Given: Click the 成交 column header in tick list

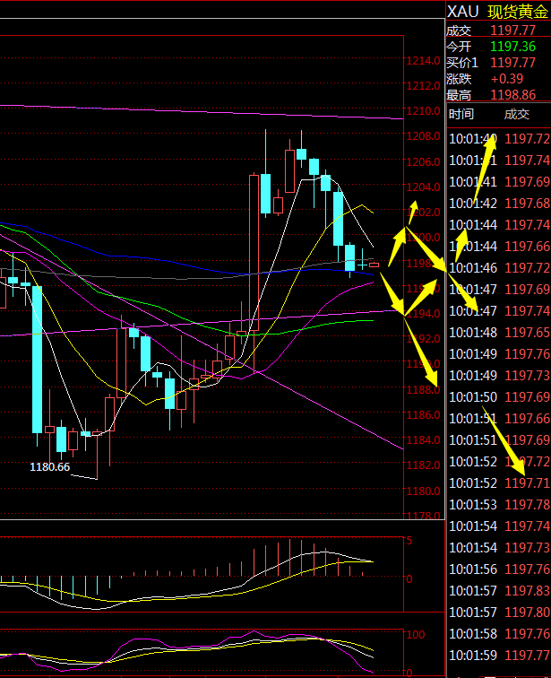Looking at the screenshot, I should point(517,114).
